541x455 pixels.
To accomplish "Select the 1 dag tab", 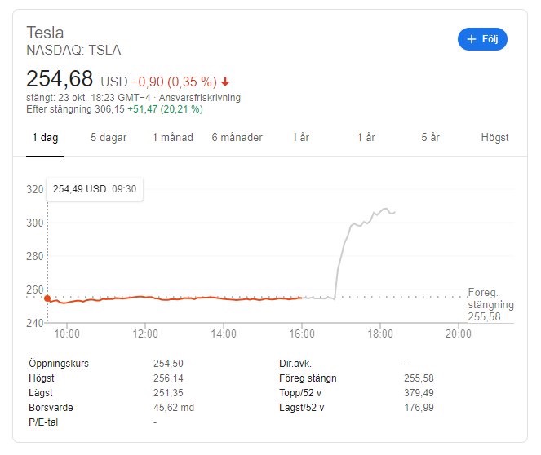I will click(x=45, y=138).
